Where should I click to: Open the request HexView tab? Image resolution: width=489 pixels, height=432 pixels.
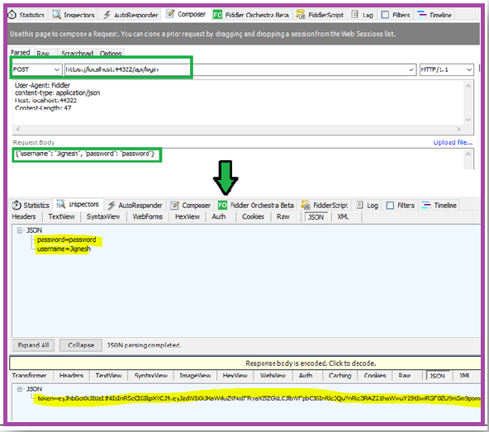click(188, 216)
